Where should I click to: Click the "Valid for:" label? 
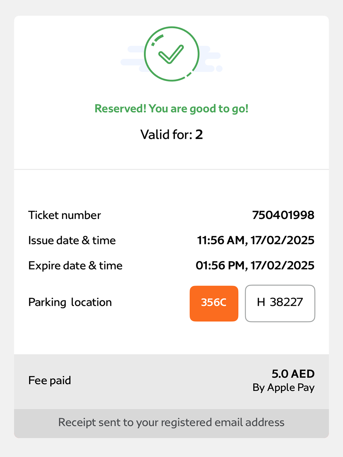(x=166, y=135)
